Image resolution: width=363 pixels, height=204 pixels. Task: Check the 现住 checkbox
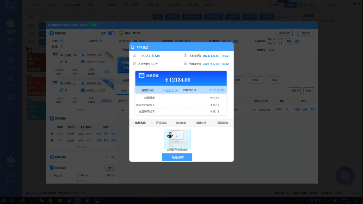[78, 175]
